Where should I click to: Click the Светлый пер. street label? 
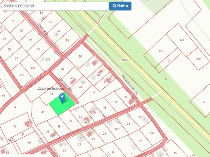(x=66, y=84)
